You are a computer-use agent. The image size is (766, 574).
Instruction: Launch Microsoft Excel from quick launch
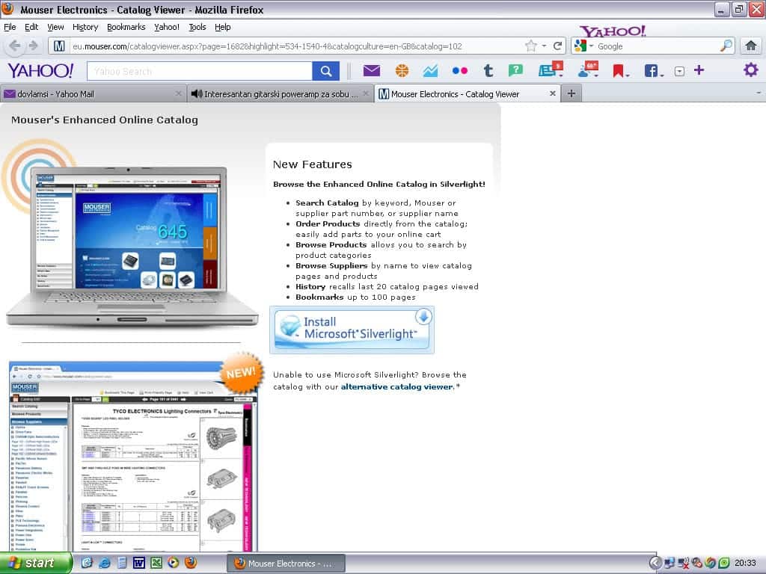click(x=156, y=563)
